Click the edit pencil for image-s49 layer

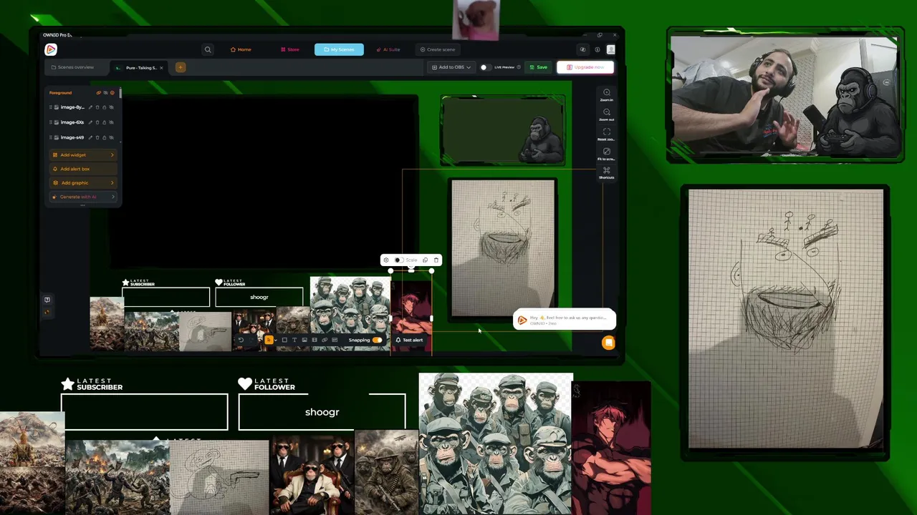[x=90, y=137]
